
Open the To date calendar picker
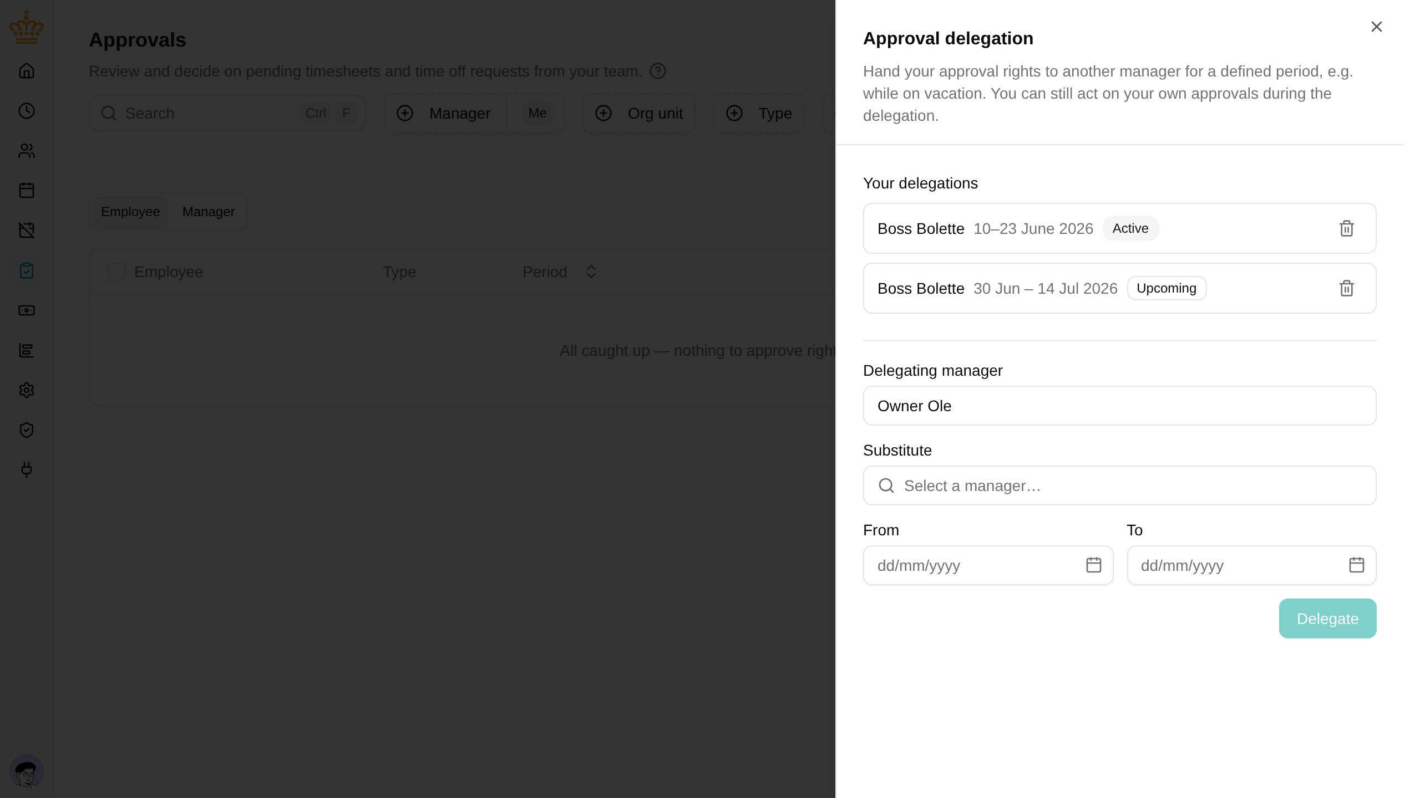(1357, 565)
